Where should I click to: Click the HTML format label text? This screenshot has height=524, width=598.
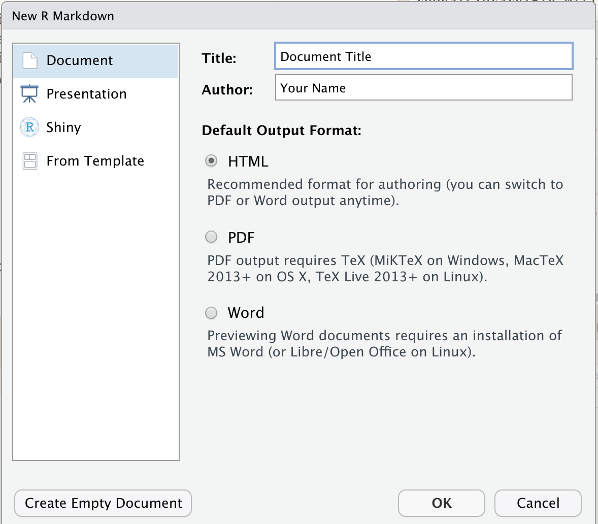click(x=248, y=161)
